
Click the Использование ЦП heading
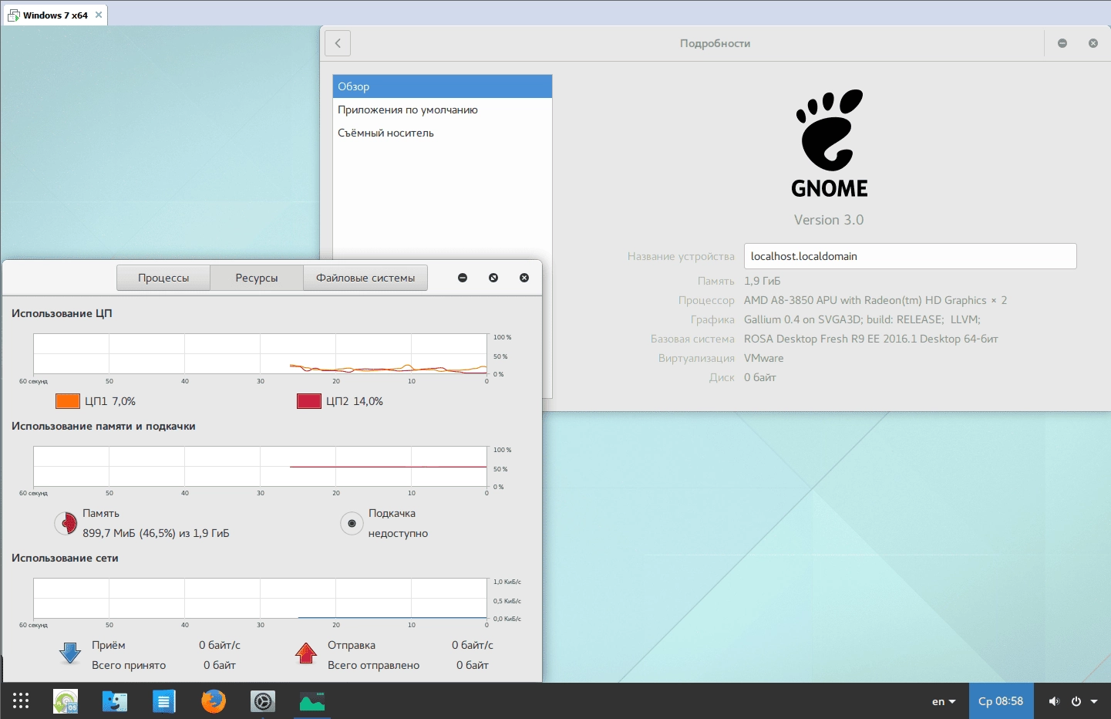coord(62,313)
